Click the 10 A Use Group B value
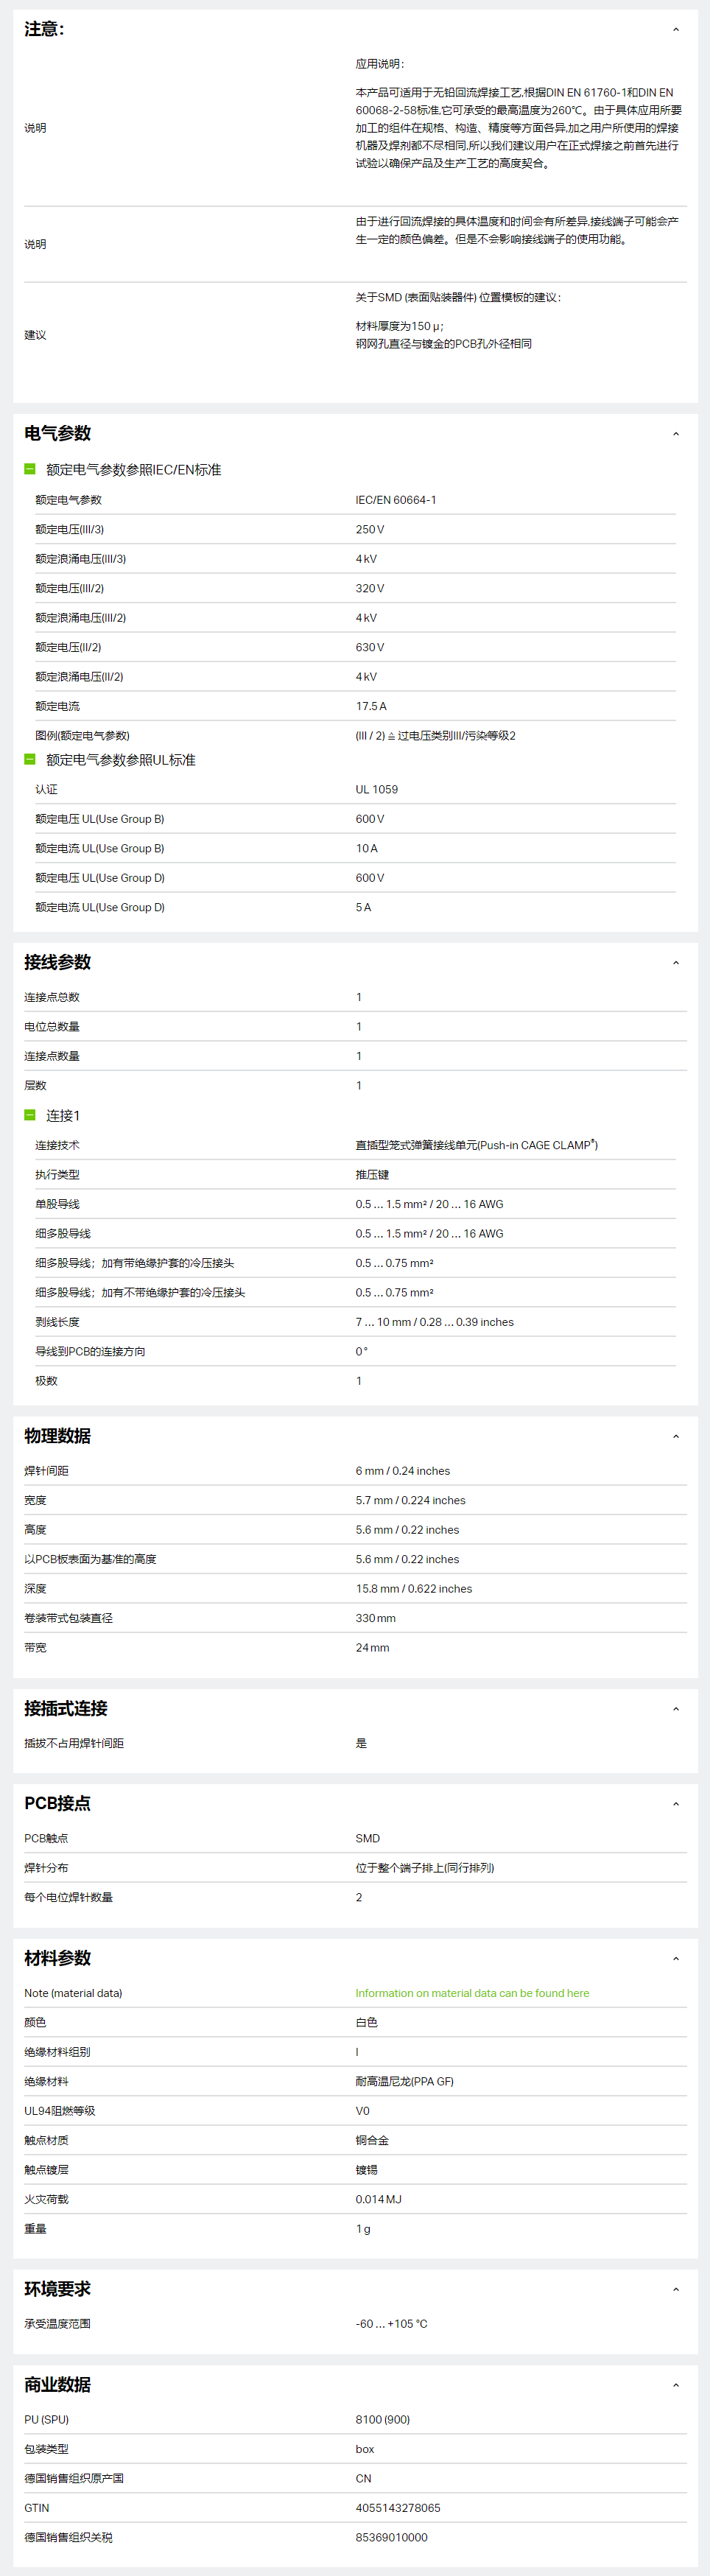 (367, 848)
